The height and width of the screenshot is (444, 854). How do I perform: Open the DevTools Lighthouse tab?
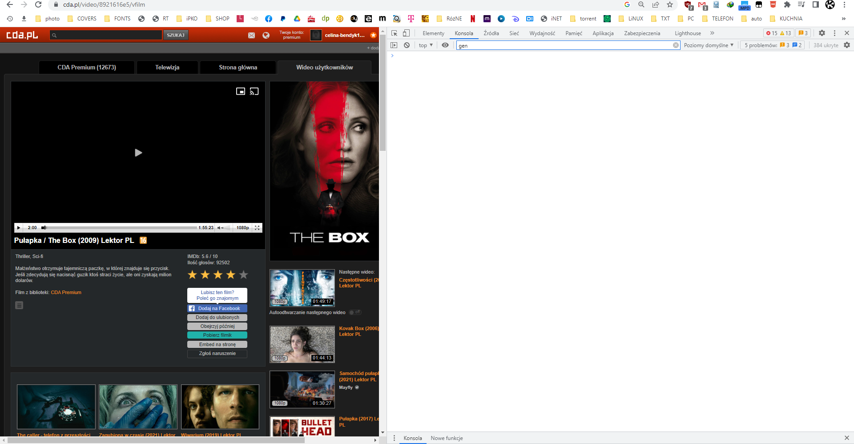(688, 33)
